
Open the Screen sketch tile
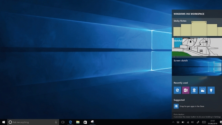click(x=197, y=67)
